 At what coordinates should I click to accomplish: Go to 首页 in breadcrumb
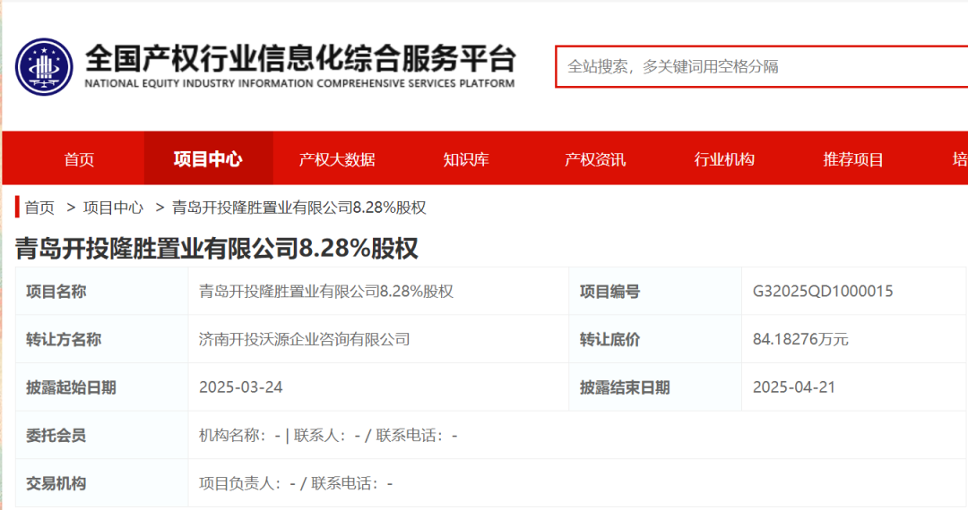(x=39, y=208)
